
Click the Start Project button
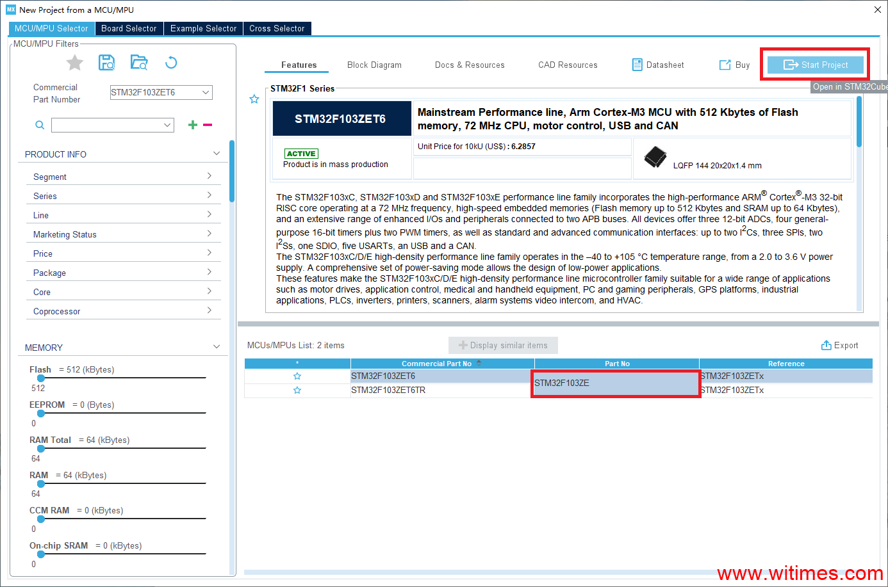click(x=815, y=65)
